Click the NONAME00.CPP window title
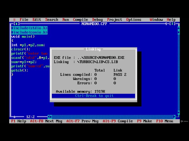Viewport: 189px width, 141px height. point(94,24)
